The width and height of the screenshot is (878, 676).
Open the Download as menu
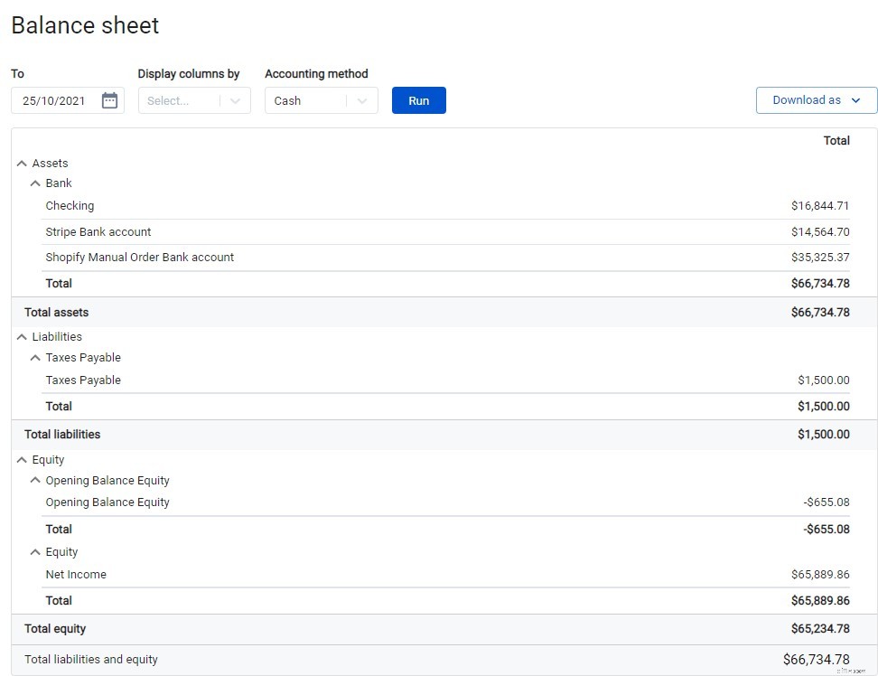point(816,100)
